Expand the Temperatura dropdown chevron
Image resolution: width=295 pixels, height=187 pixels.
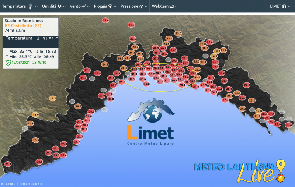(x=36, y=7)
